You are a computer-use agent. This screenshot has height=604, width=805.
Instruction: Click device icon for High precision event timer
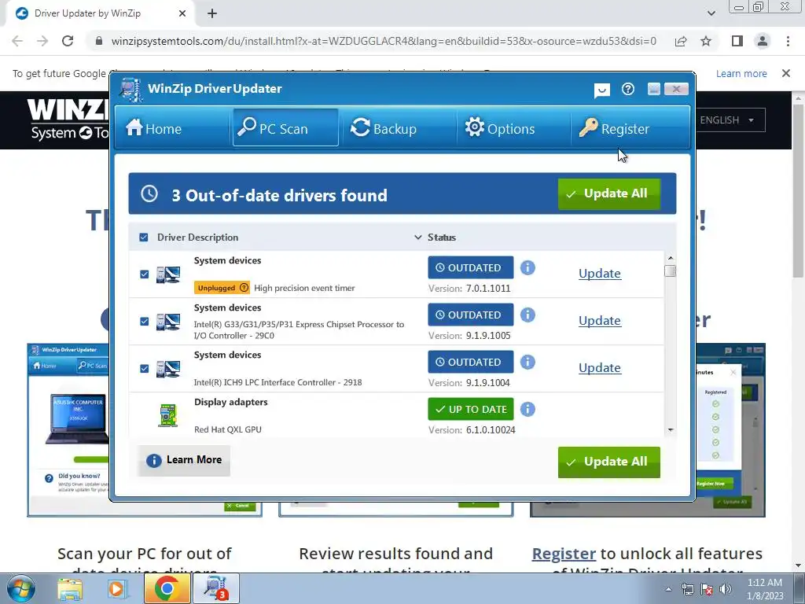168,274
